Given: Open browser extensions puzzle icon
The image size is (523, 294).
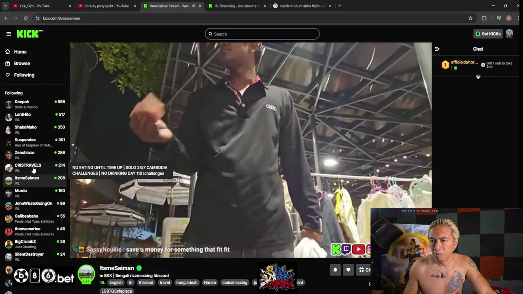Looking at the screenshot, I should 484,18.
